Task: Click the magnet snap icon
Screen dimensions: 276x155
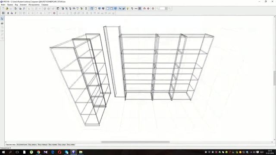Action: tap(144, 9)
